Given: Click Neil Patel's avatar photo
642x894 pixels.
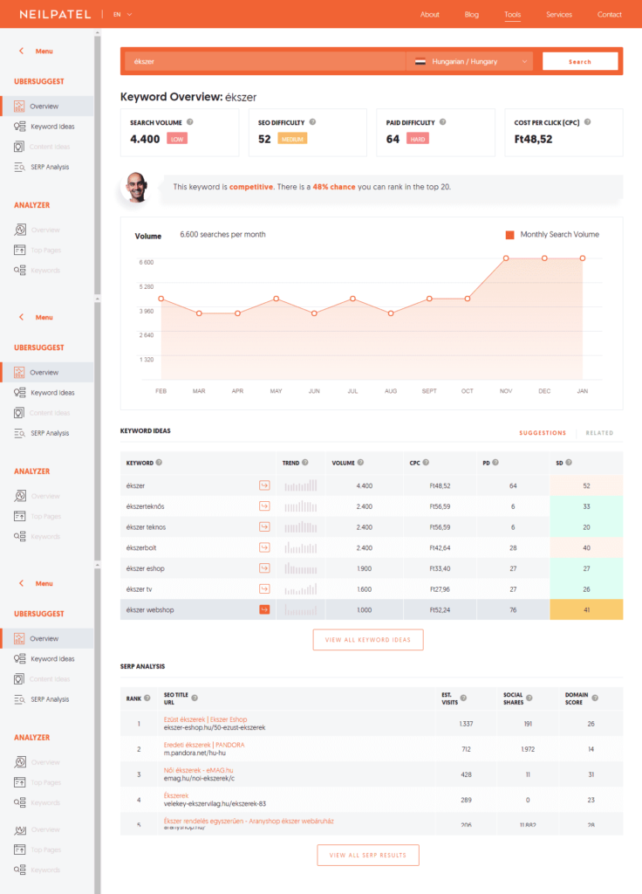Looking at the screenshot, I should tap(137, 187).
